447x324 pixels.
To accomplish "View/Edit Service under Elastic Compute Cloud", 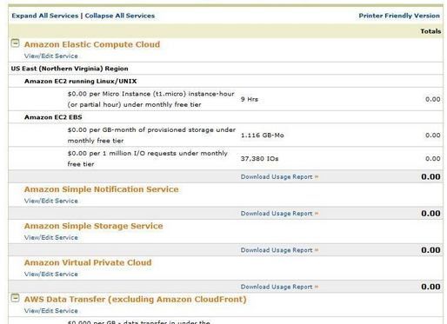I will coord(51,56).
